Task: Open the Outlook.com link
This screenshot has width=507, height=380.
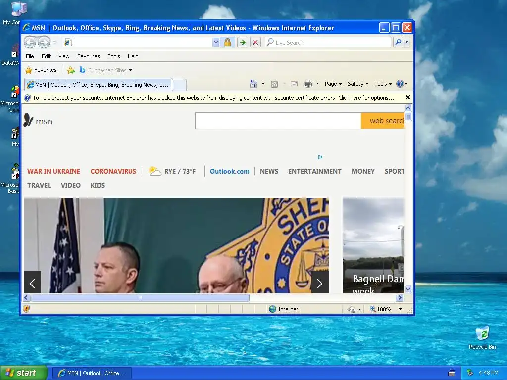Action: click(230, 171)
